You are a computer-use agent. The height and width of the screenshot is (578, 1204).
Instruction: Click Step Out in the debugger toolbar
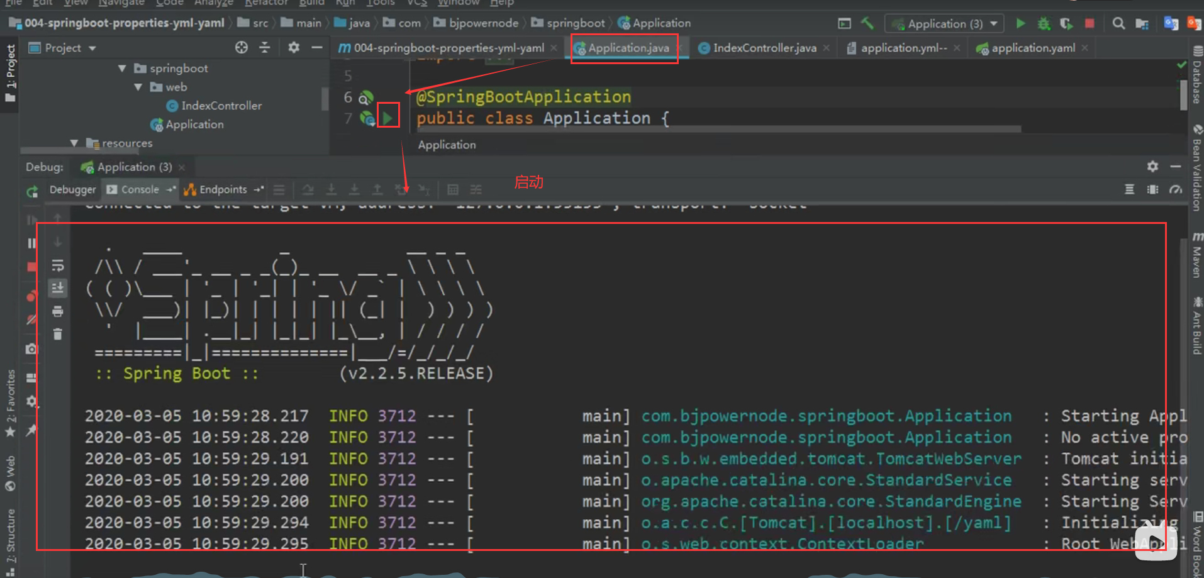coord(377,189)
